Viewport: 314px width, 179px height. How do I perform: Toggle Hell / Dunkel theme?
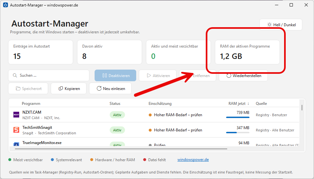coord(281,25)
